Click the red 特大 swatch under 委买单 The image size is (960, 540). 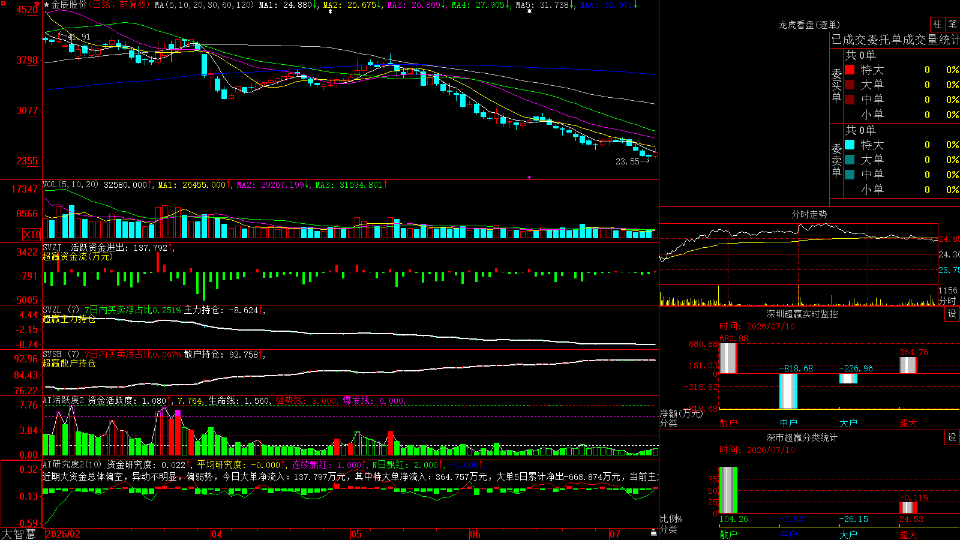850,70
